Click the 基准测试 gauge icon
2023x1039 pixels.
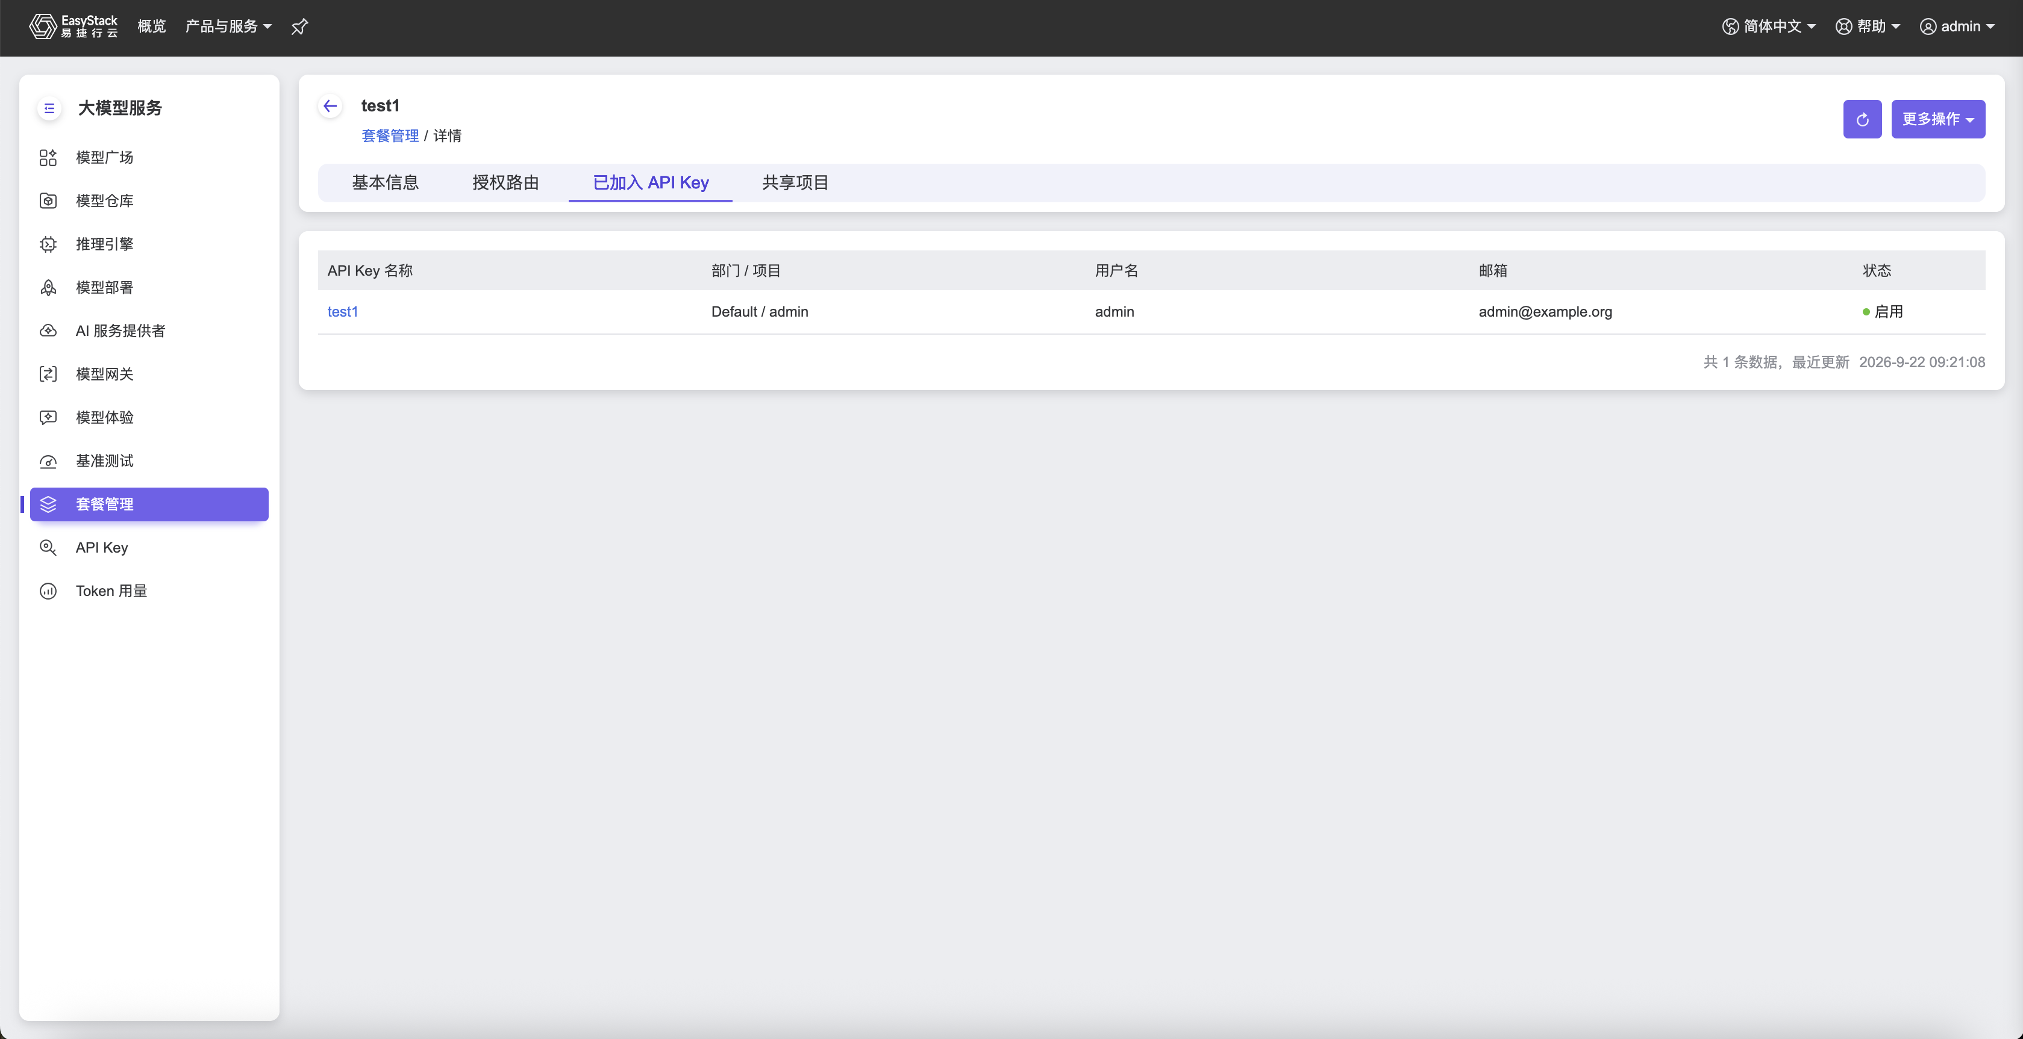pos(48,461)
